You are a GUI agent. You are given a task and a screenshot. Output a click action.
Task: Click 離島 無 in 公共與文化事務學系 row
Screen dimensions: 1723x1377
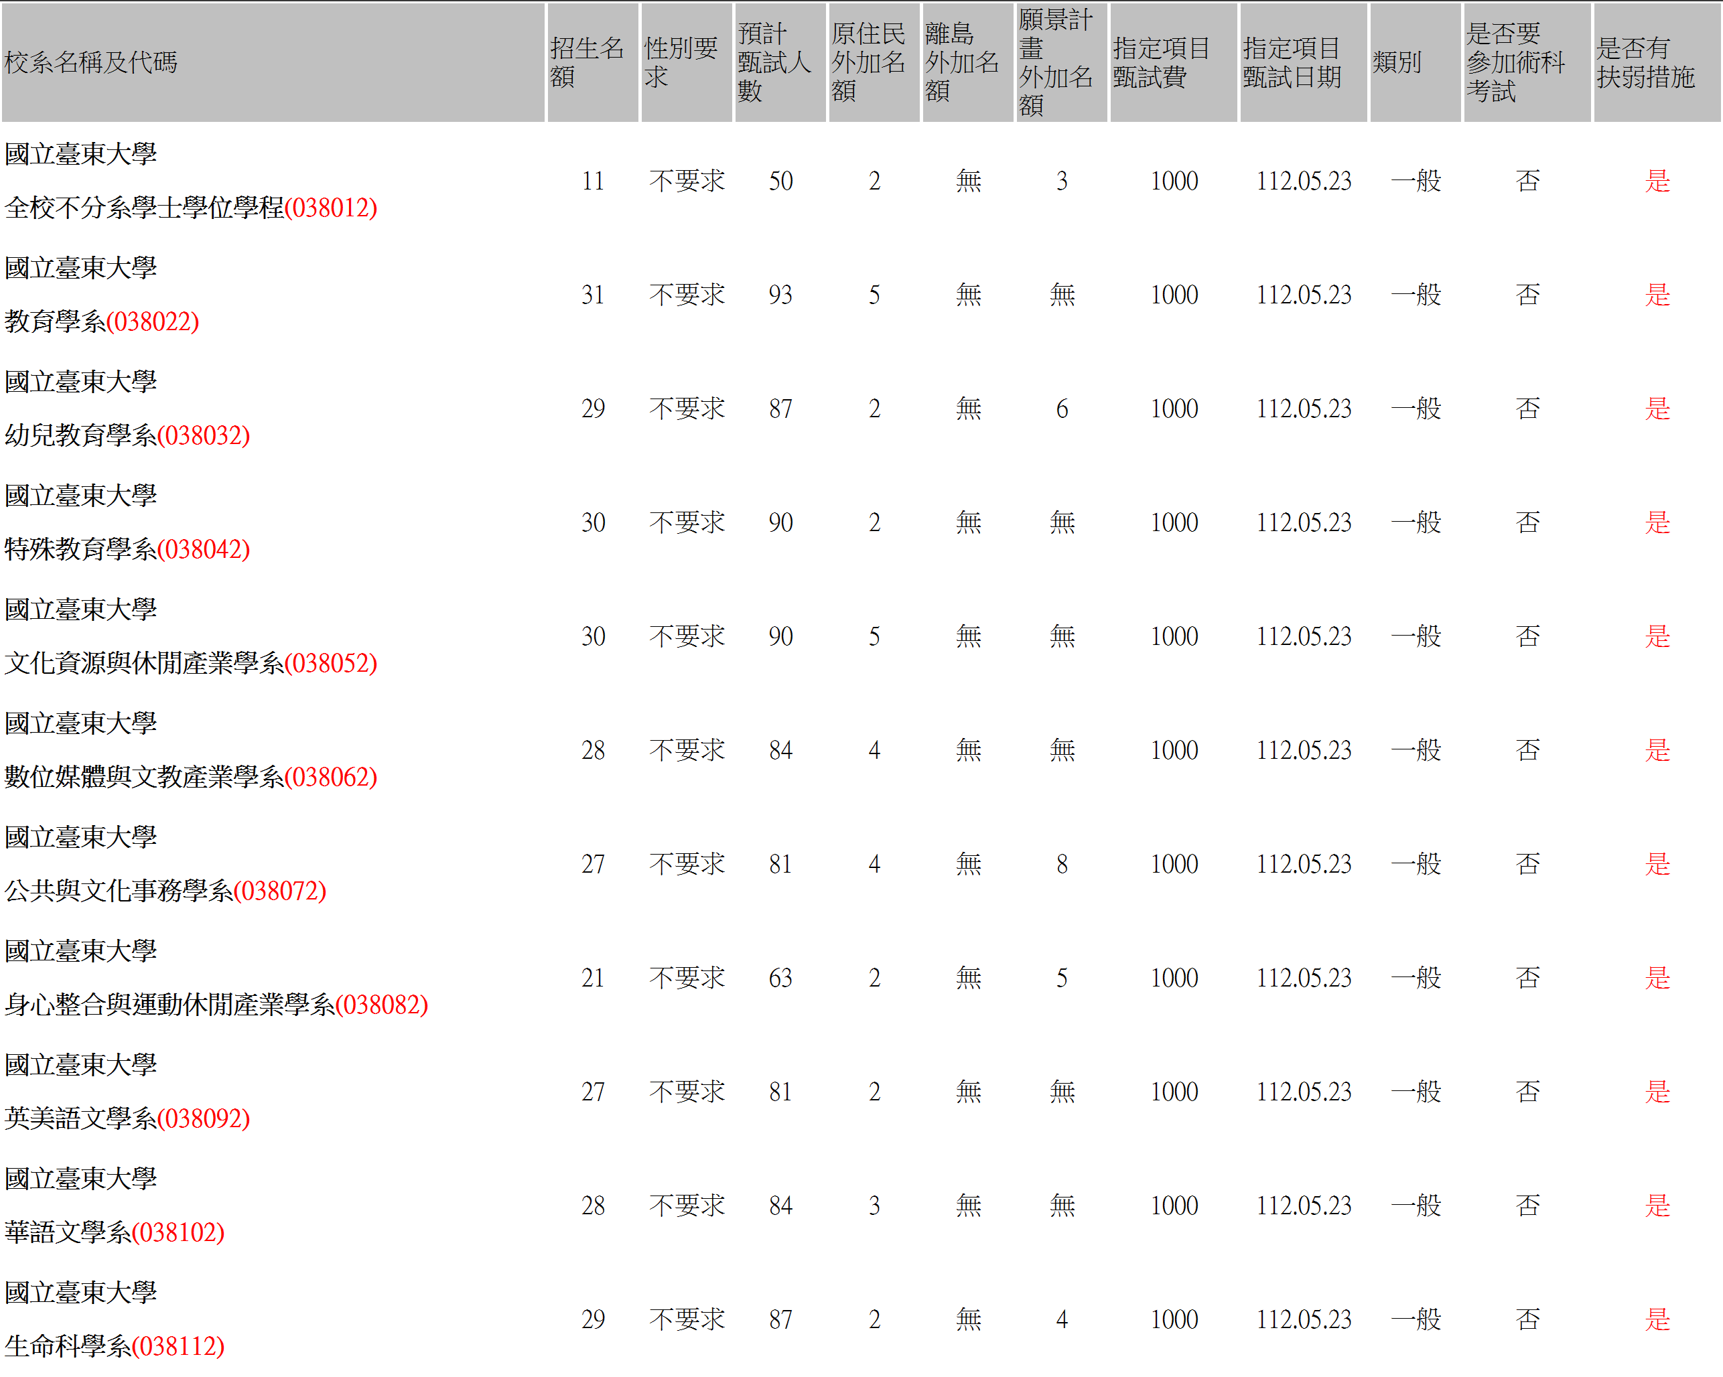tap(968, 865)
